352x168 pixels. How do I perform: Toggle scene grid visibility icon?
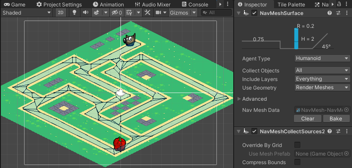tap(129, 13)
